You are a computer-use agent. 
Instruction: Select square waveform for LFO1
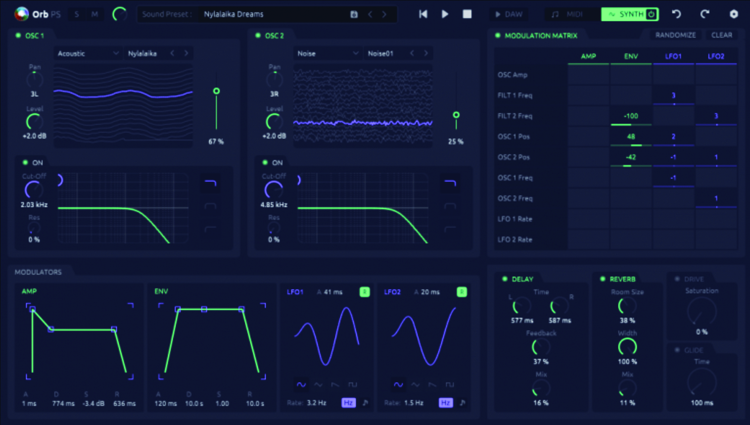coord(352,385)
